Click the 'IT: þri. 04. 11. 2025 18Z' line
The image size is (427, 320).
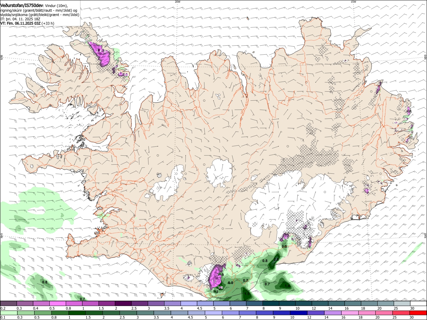tap(20, 19)
